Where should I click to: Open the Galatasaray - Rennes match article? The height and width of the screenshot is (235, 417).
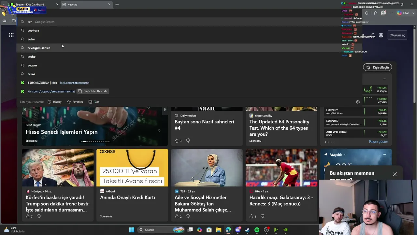click(281, 201)
